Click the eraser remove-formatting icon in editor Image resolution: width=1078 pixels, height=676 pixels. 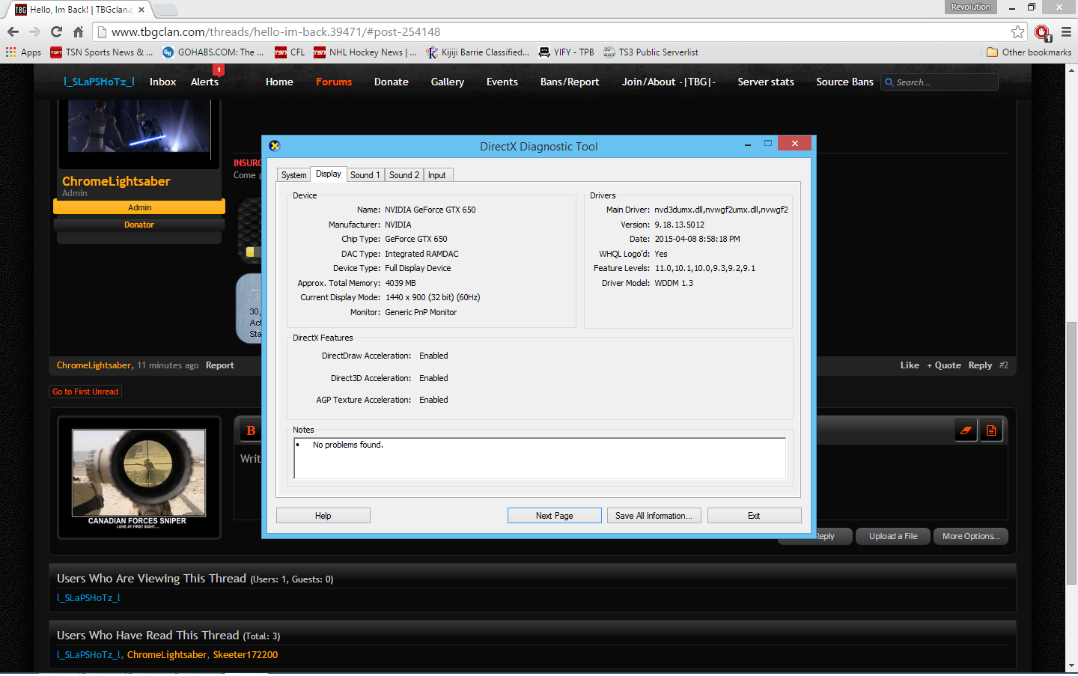[x=966, y=430]
